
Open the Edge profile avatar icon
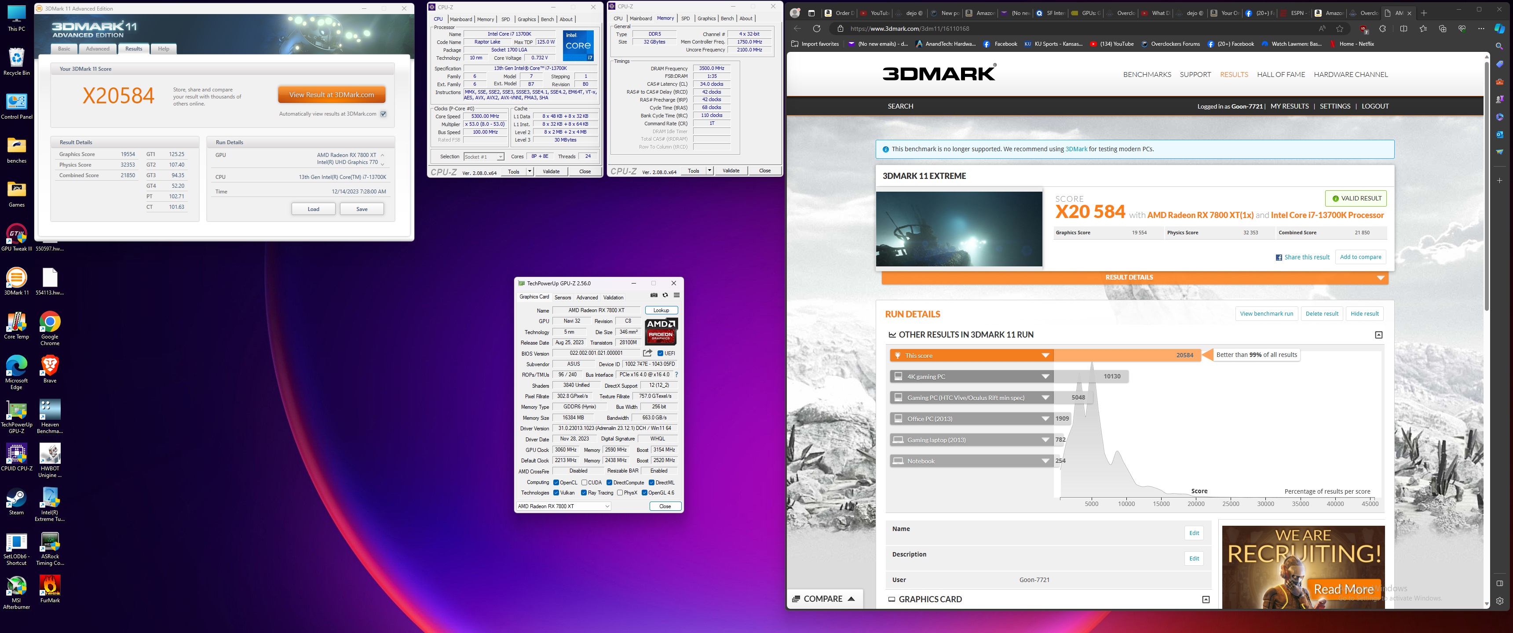(x=795, y=12)
